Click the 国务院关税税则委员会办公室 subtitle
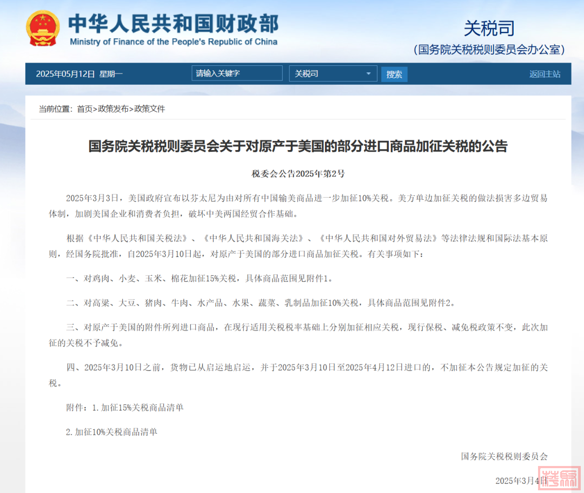The height and width of the screenshot is (493, 584). 489,50
